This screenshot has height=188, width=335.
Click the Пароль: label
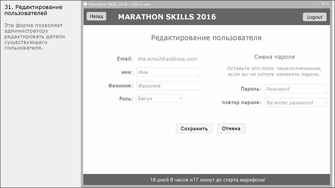251,89
